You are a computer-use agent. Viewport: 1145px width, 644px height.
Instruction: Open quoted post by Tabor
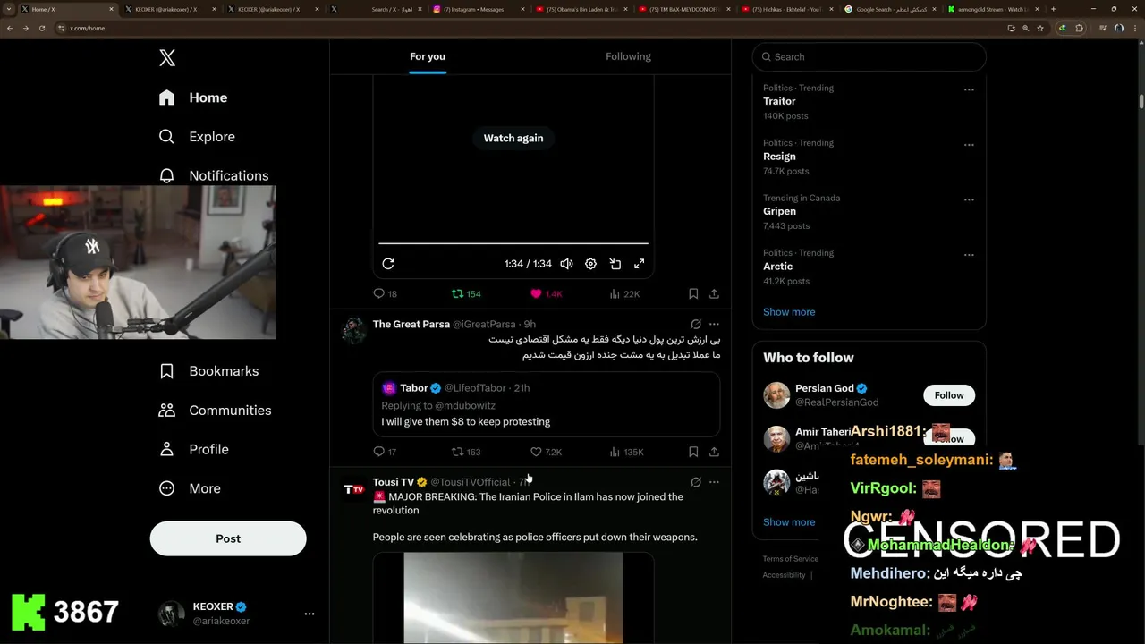(x=547, y=404)
